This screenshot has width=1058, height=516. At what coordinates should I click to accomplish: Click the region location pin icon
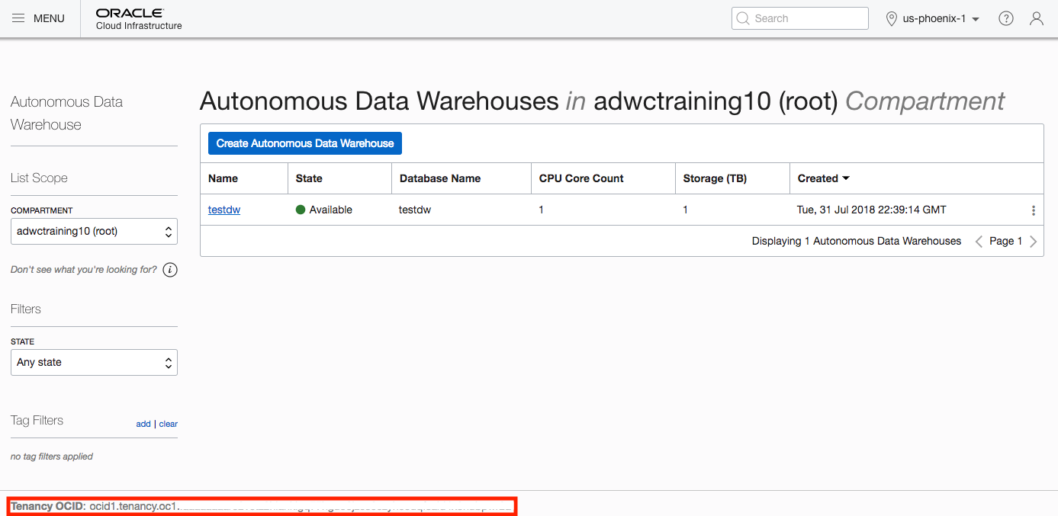click(x=891, y=18)
